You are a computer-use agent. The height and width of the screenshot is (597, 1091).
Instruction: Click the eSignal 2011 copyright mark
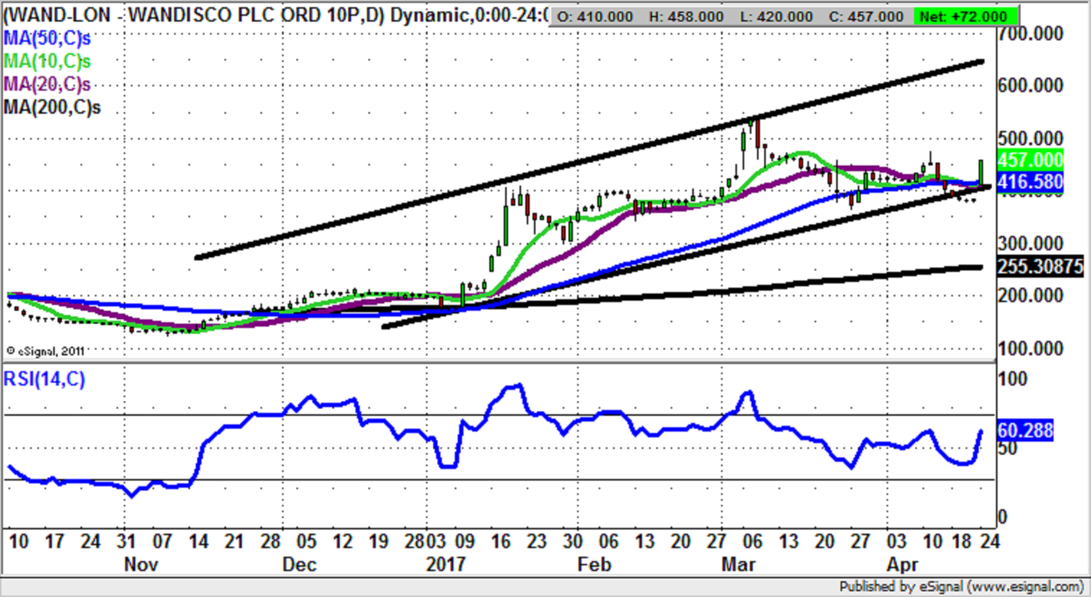pyautogui.click(x=46, y=351)
